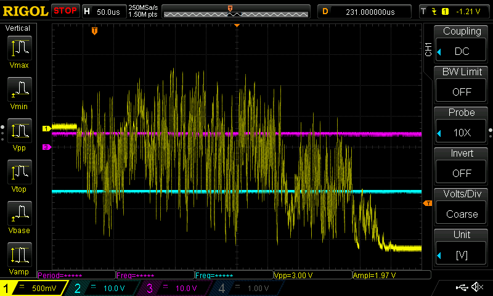Switch to channel 2 tab at 10.0 V
The width and height of the screenshot is (493, 296).
point(102,288)
